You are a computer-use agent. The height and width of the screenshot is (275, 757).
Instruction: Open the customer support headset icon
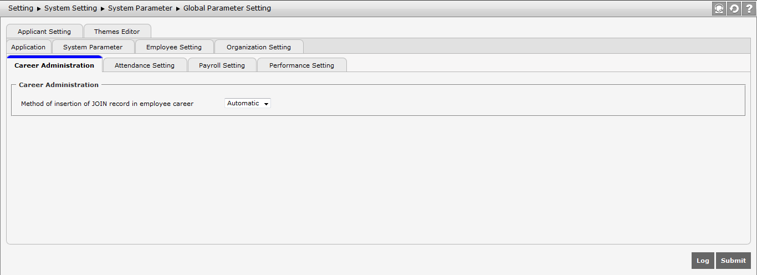(x=719, y=9)
